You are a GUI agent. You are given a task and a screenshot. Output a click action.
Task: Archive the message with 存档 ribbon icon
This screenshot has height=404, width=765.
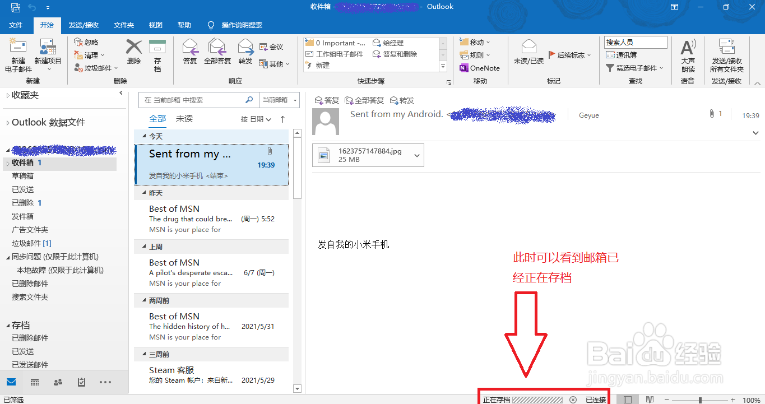[157, 56]
